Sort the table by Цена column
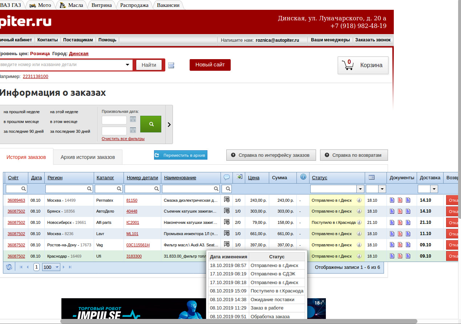 click(x=254, y=177)
